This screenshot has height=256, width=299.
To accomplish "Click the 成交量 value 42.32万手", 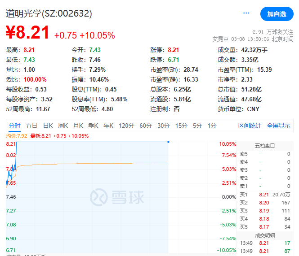I will (x=254, y=50).
